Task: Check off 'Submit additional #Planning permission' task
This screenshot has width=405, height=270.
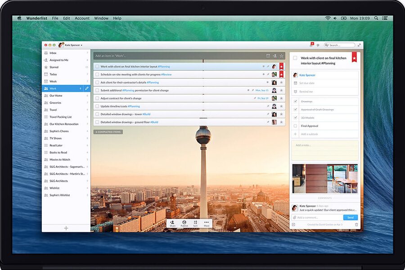Action: pyautogui.click(x=97, y=90)
